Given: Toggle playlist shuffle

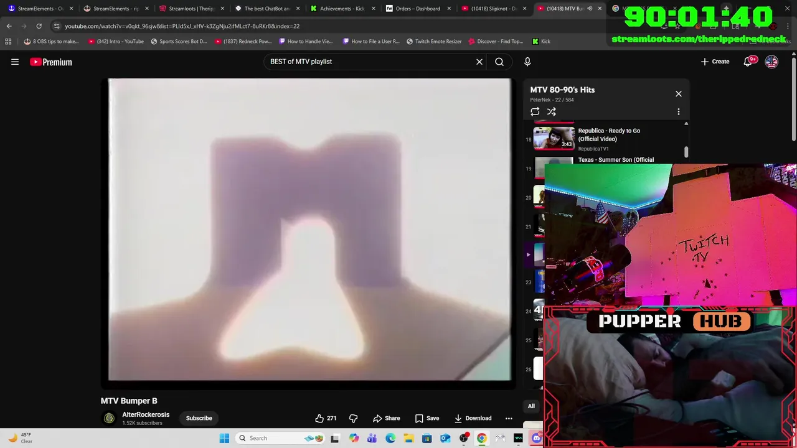Looking at the screenshot, I should [x=551, y=112].
